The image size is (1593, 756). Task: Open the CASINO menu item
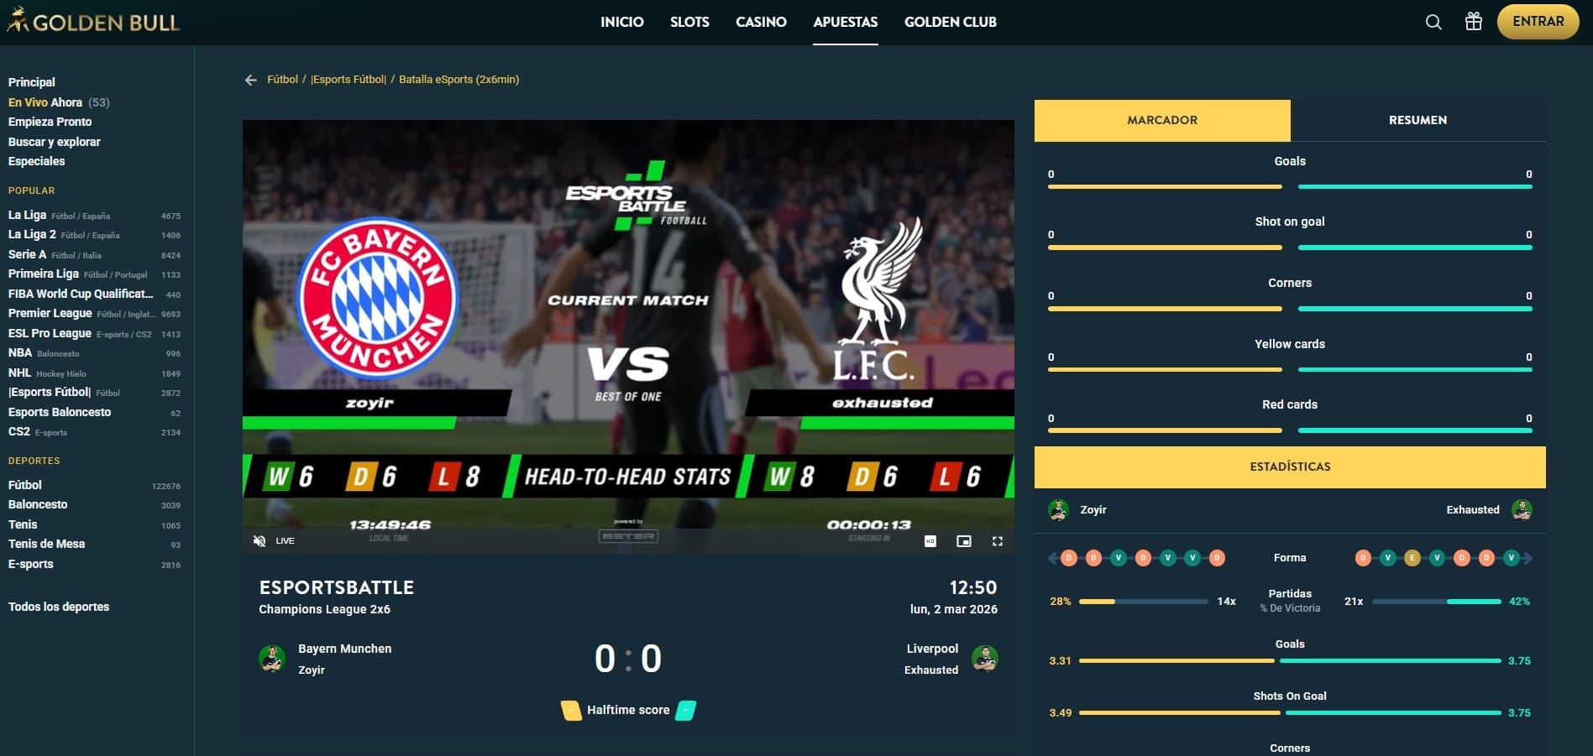[x=761, y=22]
